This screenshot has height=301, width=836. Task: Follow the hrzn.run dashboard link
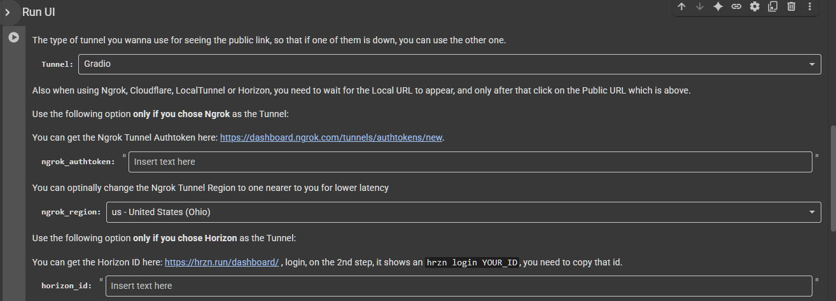click(x=221, y=262)
